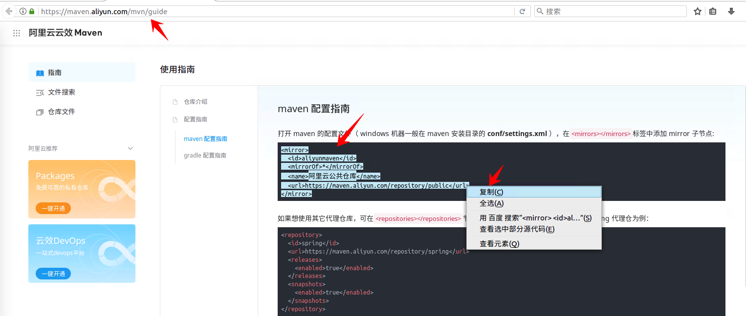This screenshot has height=316, width=746.
Task: Open the 云效DevOps promo card
Action: [x=82, y=254]
